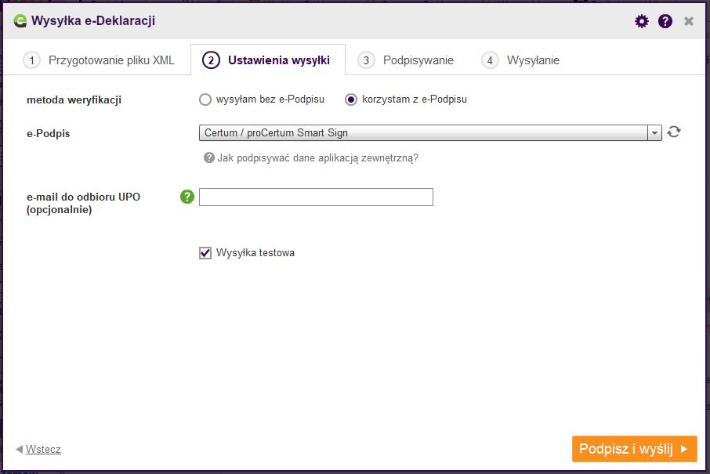This screenshot has width=710, height=474.
Task: Click the green e logo in title bar
Action: (x=20, y=21)
